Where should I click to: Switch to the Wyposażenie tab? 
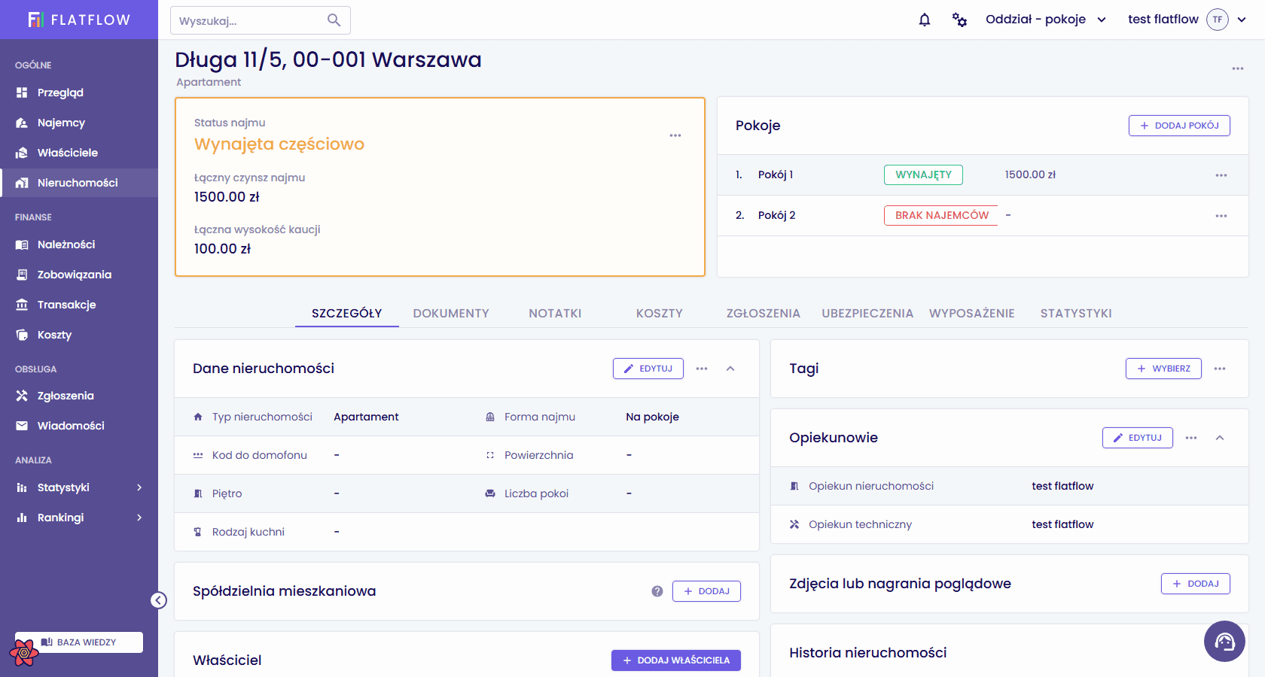(972, 314)
